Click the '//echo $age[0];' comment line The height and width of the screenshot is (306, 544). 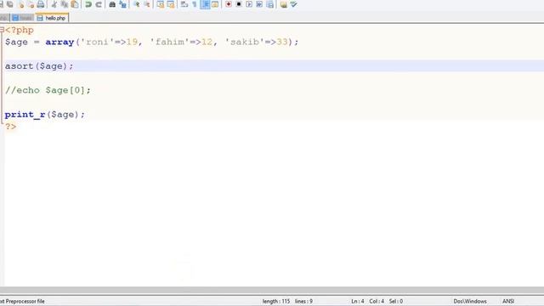(48, 90)
